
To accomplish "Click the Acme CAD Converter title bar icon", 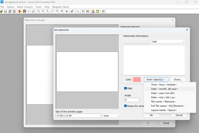I will point(2,2).
